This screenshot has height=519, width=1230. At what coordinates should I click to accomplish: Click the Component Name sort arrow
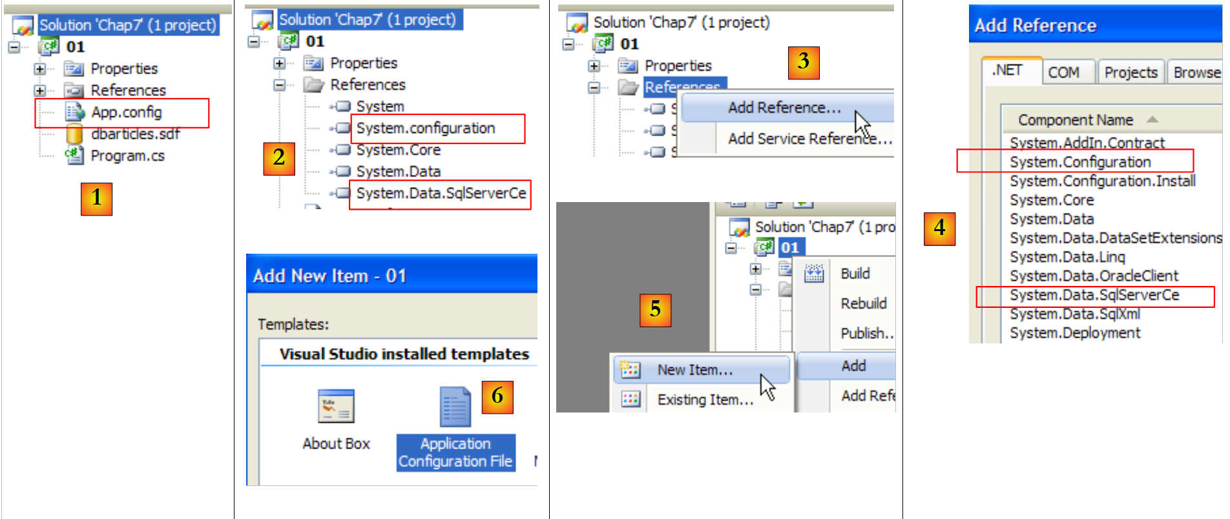1152,120
